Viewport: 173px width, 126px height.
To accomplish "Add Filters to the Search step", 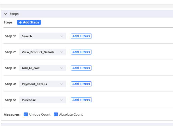I will (81, 36).
